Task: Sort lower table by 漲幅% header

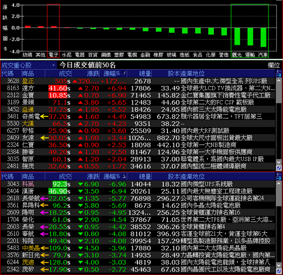Action: point(113,176)
